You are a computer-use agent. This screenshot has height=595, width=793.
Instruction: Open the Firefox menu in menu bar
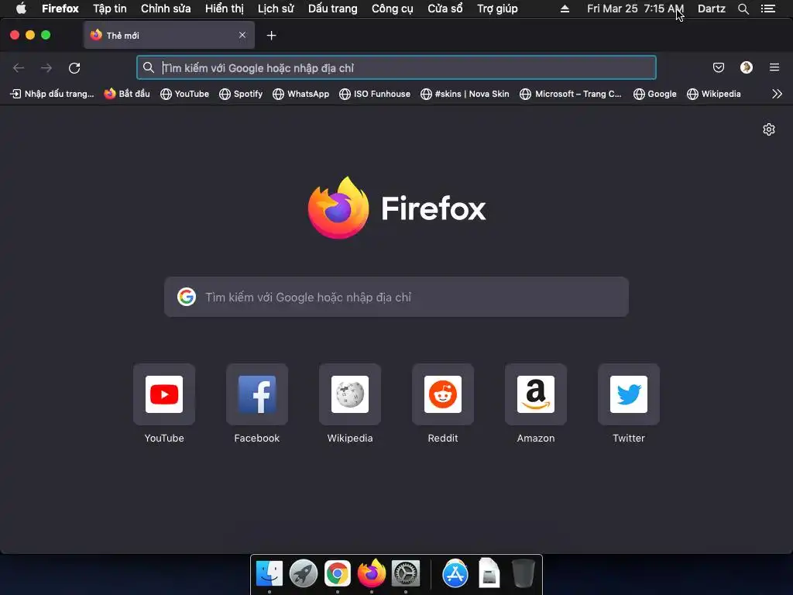[x=60, y=9]
